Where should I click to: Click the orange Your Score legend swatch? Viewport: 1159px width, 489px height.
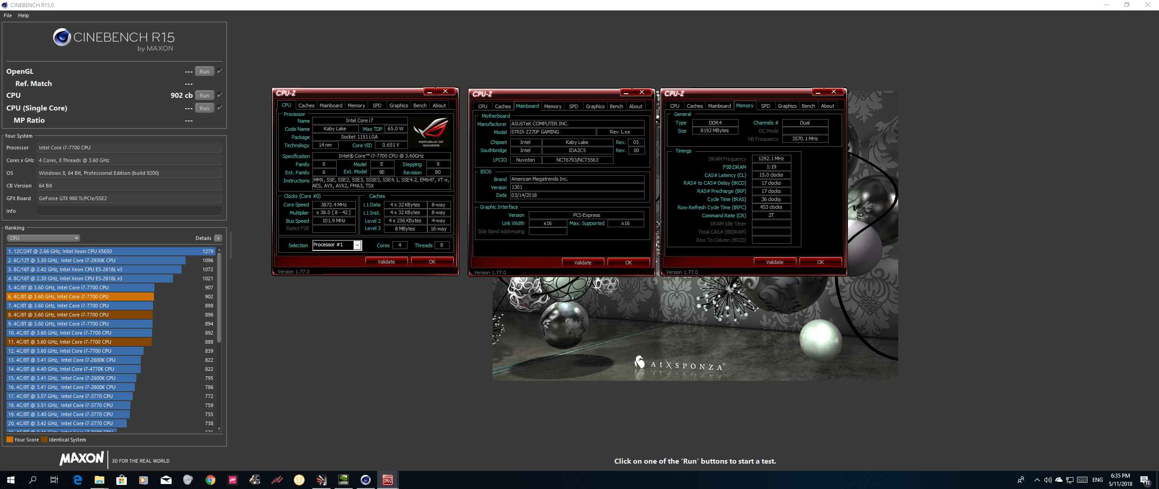click(x=10, y=440)
